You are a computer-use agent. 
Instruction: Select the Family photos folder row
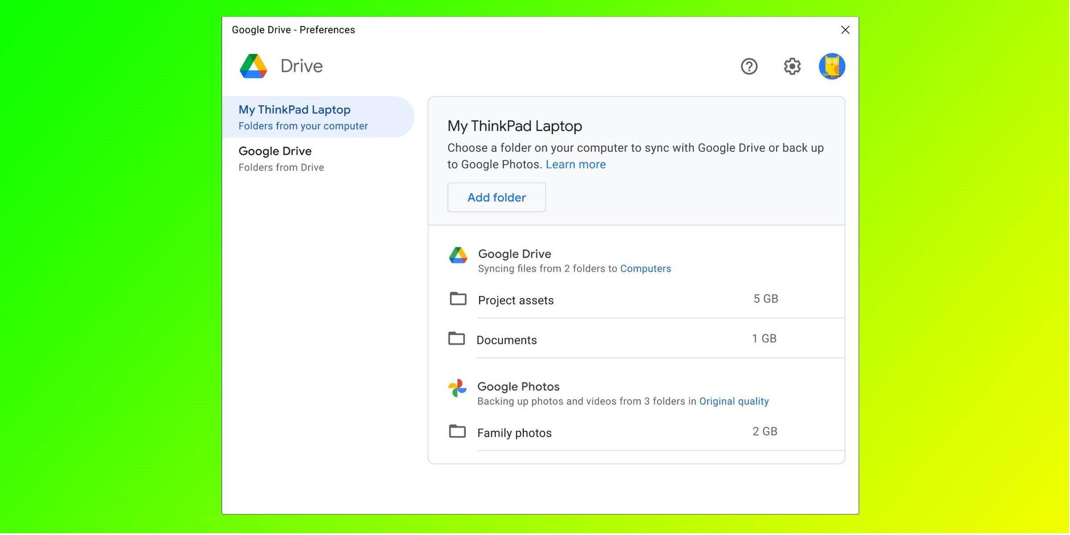514,432
